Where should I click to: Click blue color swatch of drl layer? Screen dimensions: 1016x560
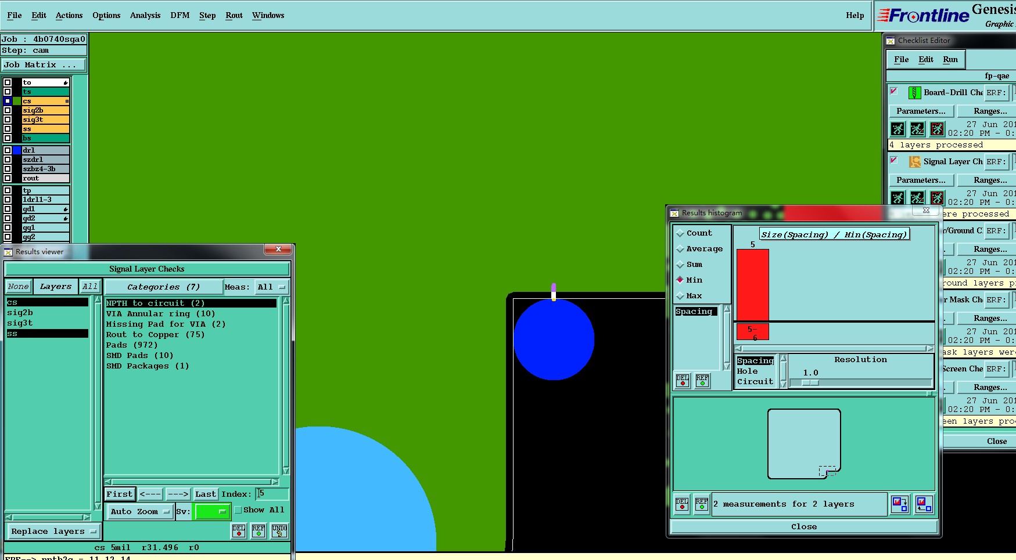click(17, 150)
